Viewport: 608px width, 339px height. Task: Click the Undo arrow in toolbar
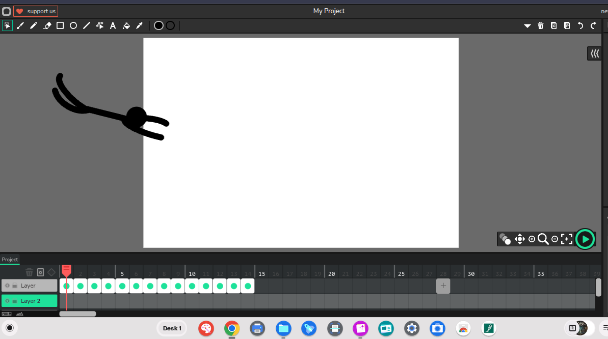tap(580, 25)
